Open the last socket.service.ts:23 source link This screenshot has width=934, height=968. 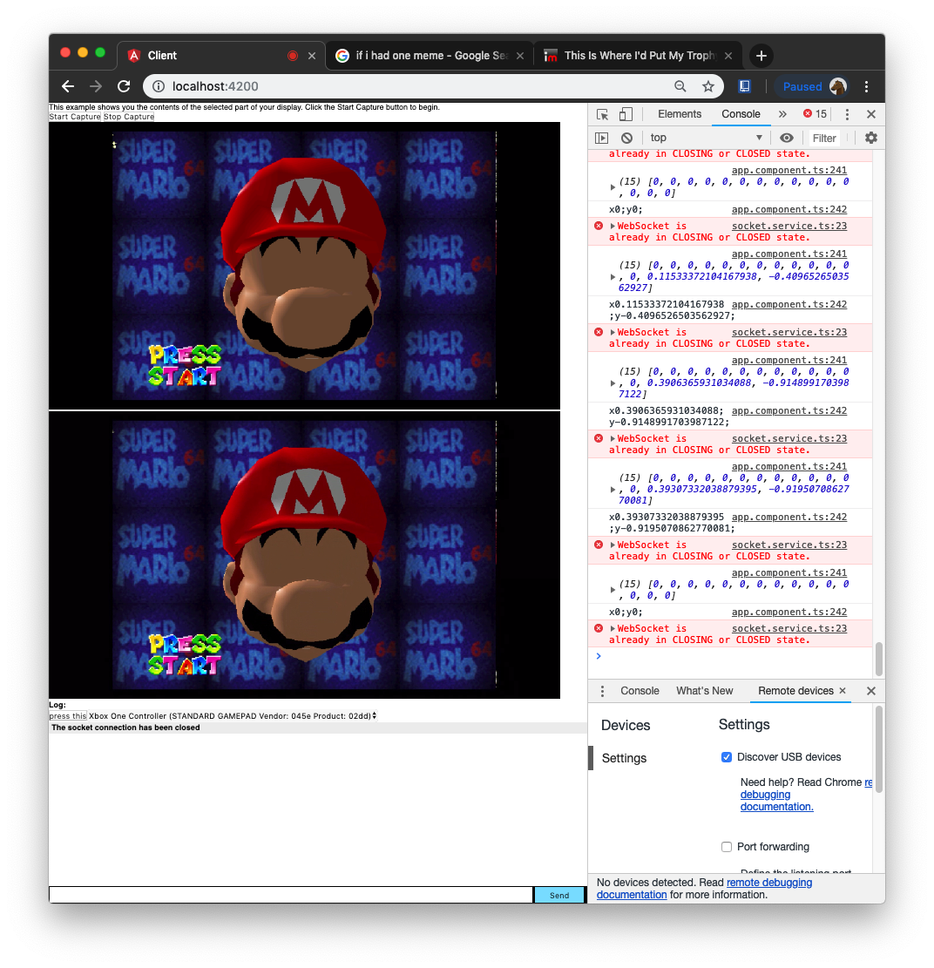pos(788,628)
